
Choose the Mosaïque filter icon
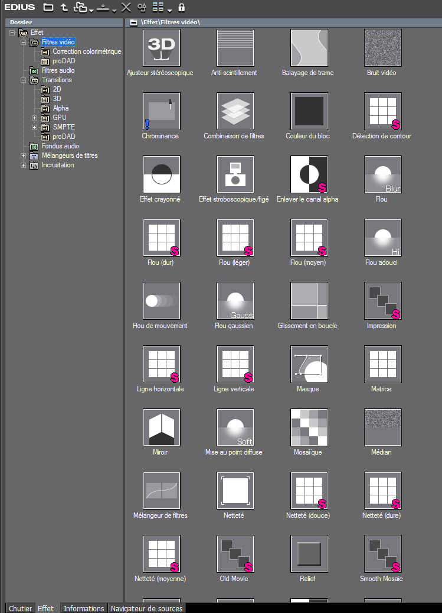pyautogui.click(x=309, y=428)
